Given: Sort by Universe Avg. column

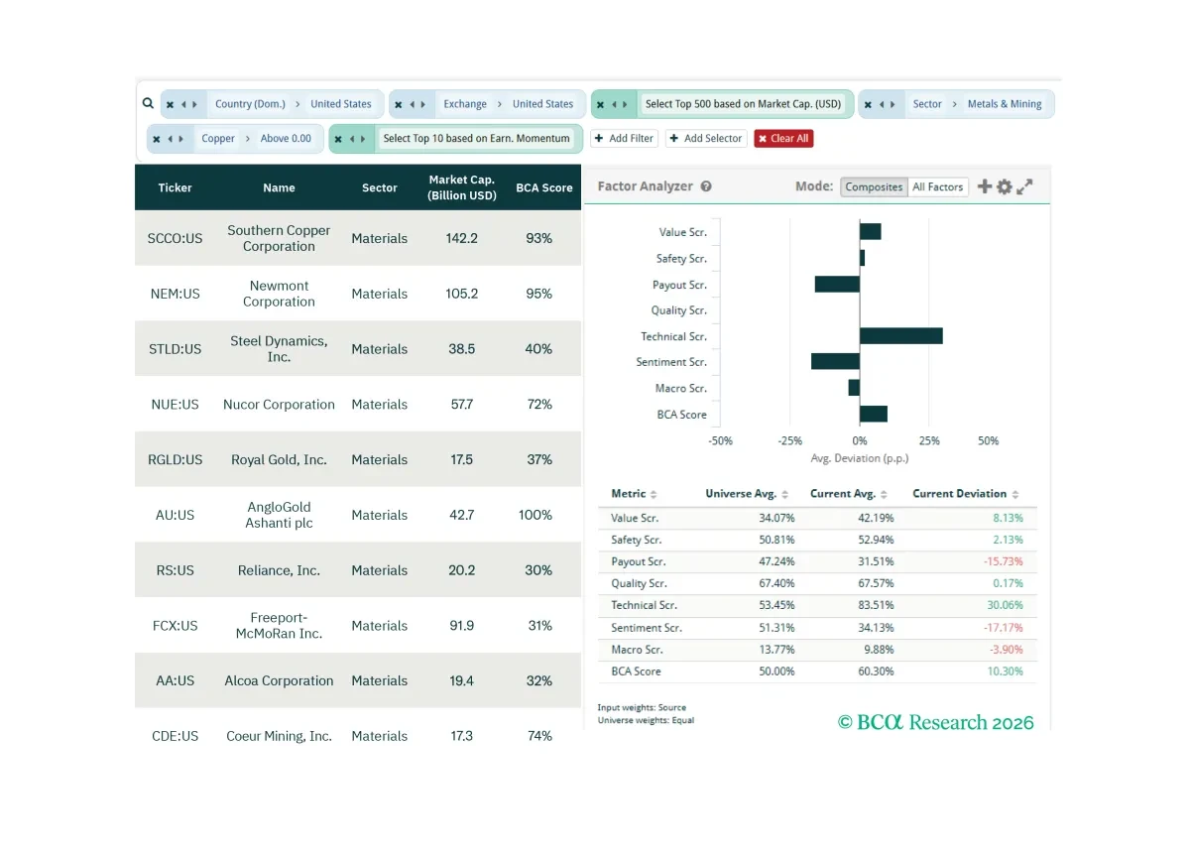Looking at the screenshot, I should [747, 494].
